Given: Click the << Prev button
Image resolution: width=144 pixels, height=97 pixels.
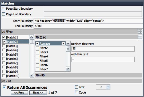Looking at the screenshot, I should click(x=19, y=92).
